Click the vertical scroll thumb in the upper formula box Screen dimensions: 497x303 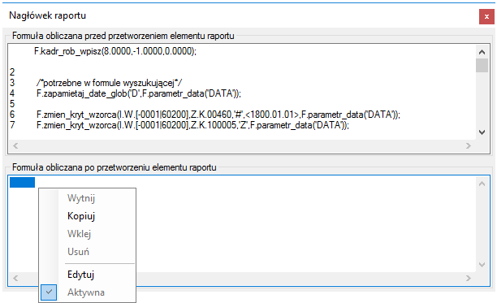(482, 66)
